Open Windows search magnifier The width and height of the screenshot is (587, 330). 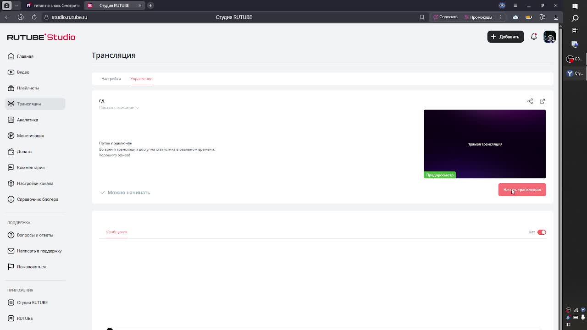(x=575, y=18)
